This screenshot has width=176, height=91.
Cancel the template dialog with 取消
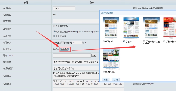115,79
